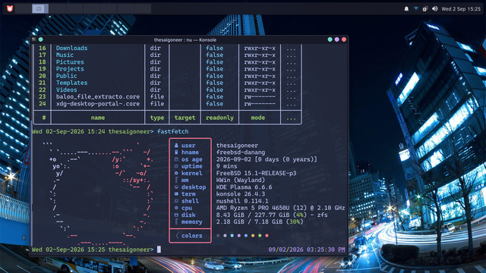The height and width of the screenshot is (273, 486).
Task: Click the desktop value 'KDE Plasma 6.6.6'
Action: pyautogui.click(x=244, y=187)
